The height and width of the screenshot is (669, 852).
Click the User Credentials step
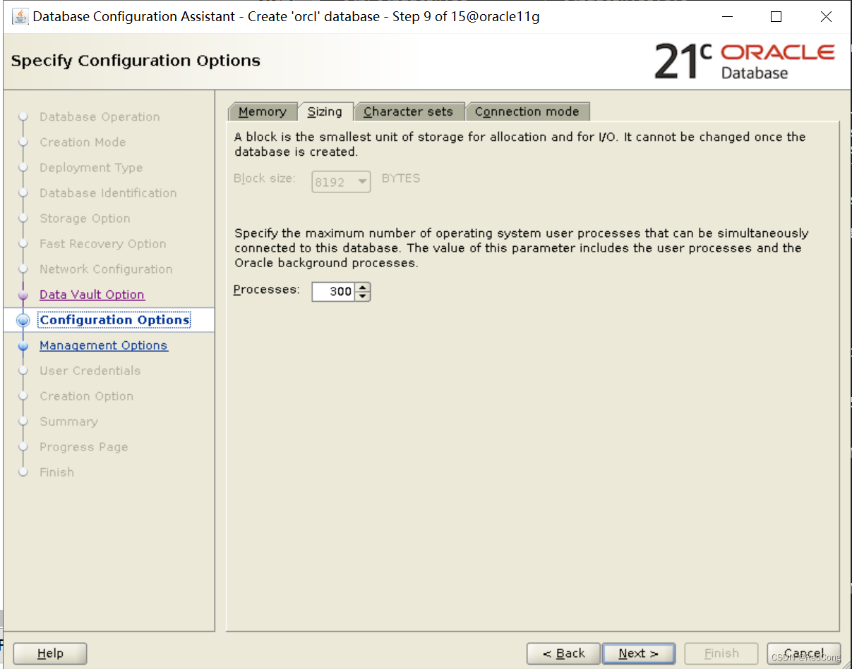point(90,371)
